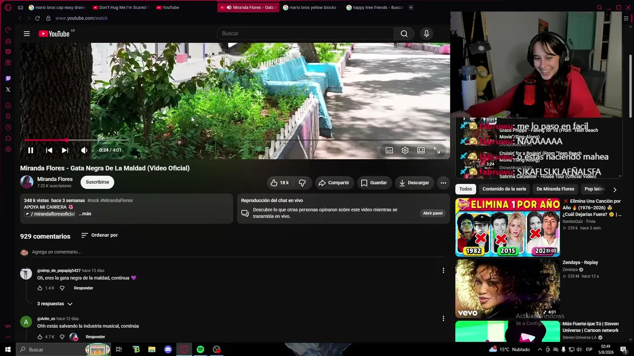This screenshot has height=356, width=634.
Task: Download the video with Descargar
Action: coord(414,183)
